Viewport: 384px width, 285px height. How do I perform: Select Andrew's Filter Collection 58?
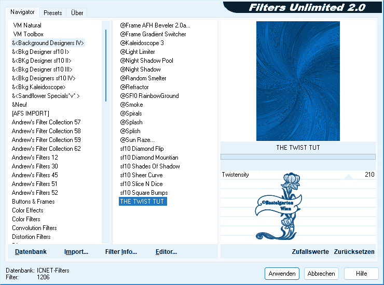click(46, 131)
